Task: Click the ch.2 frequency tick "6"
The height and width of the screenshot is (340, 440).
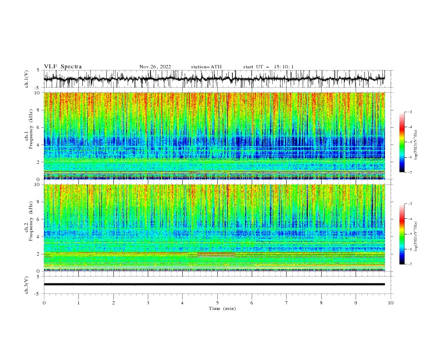Action: coord(39,219)
